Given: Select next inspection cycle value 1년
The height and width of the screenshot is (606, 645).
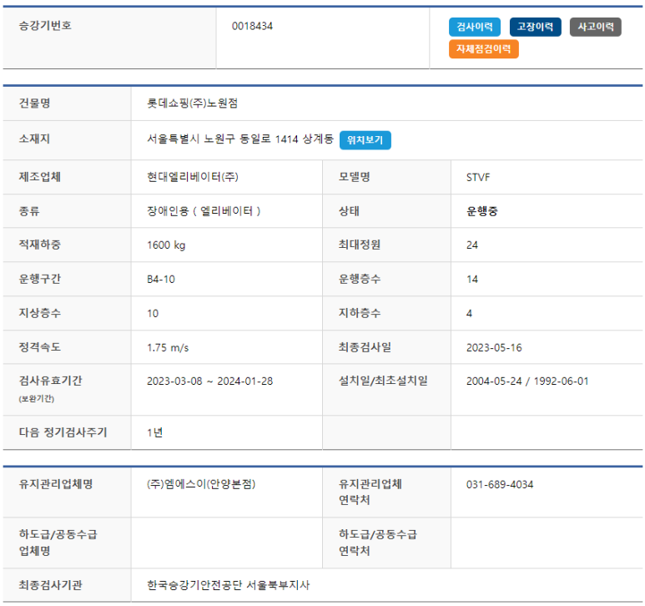Looking at the screenshot, I should point(154,432).
